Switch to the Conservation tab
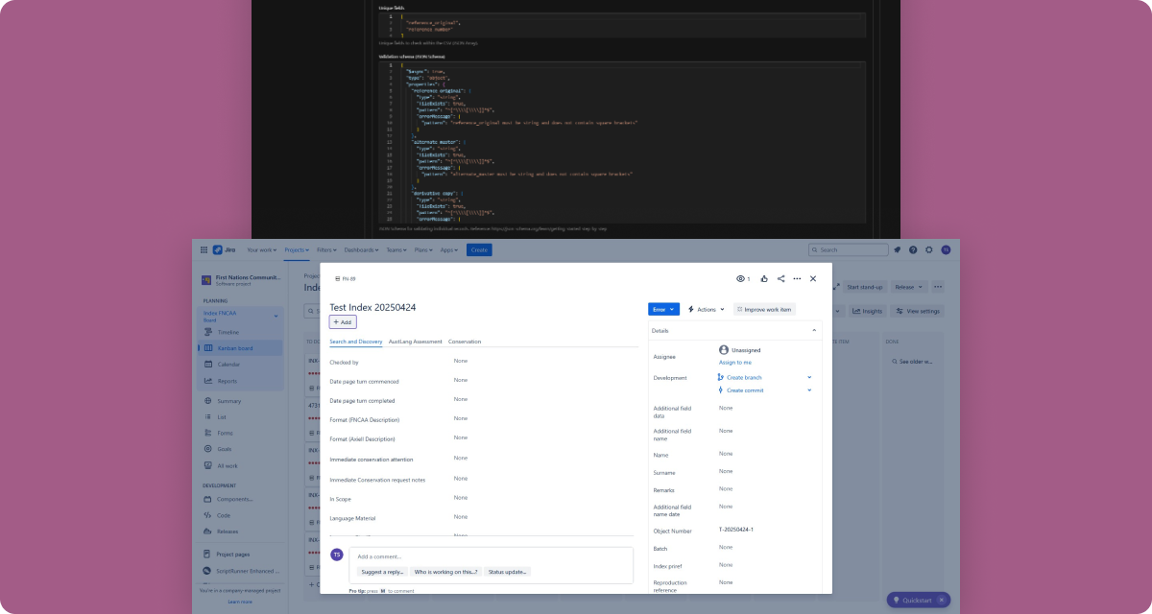This screenshot has height=614, width=1152. [x=465, y=342]
